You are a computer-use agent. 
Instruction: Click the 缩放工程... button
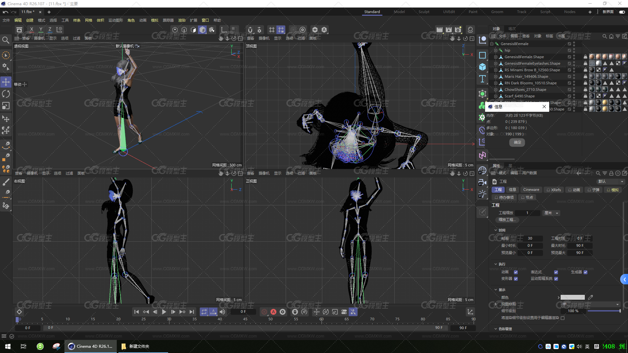[507, 220]
